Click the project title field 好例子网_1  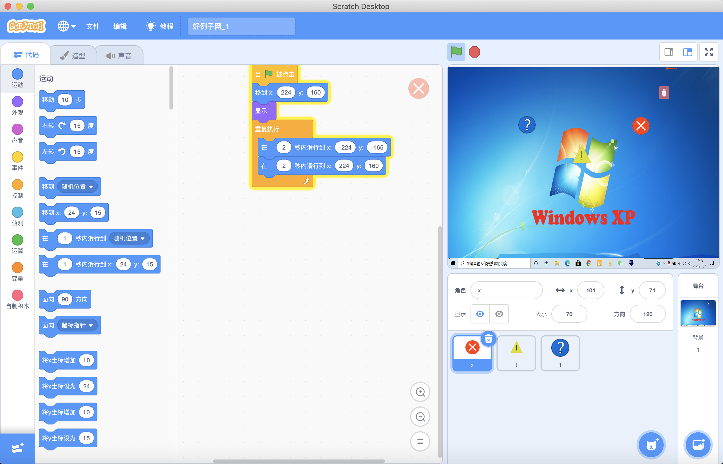tap(241, 26)
